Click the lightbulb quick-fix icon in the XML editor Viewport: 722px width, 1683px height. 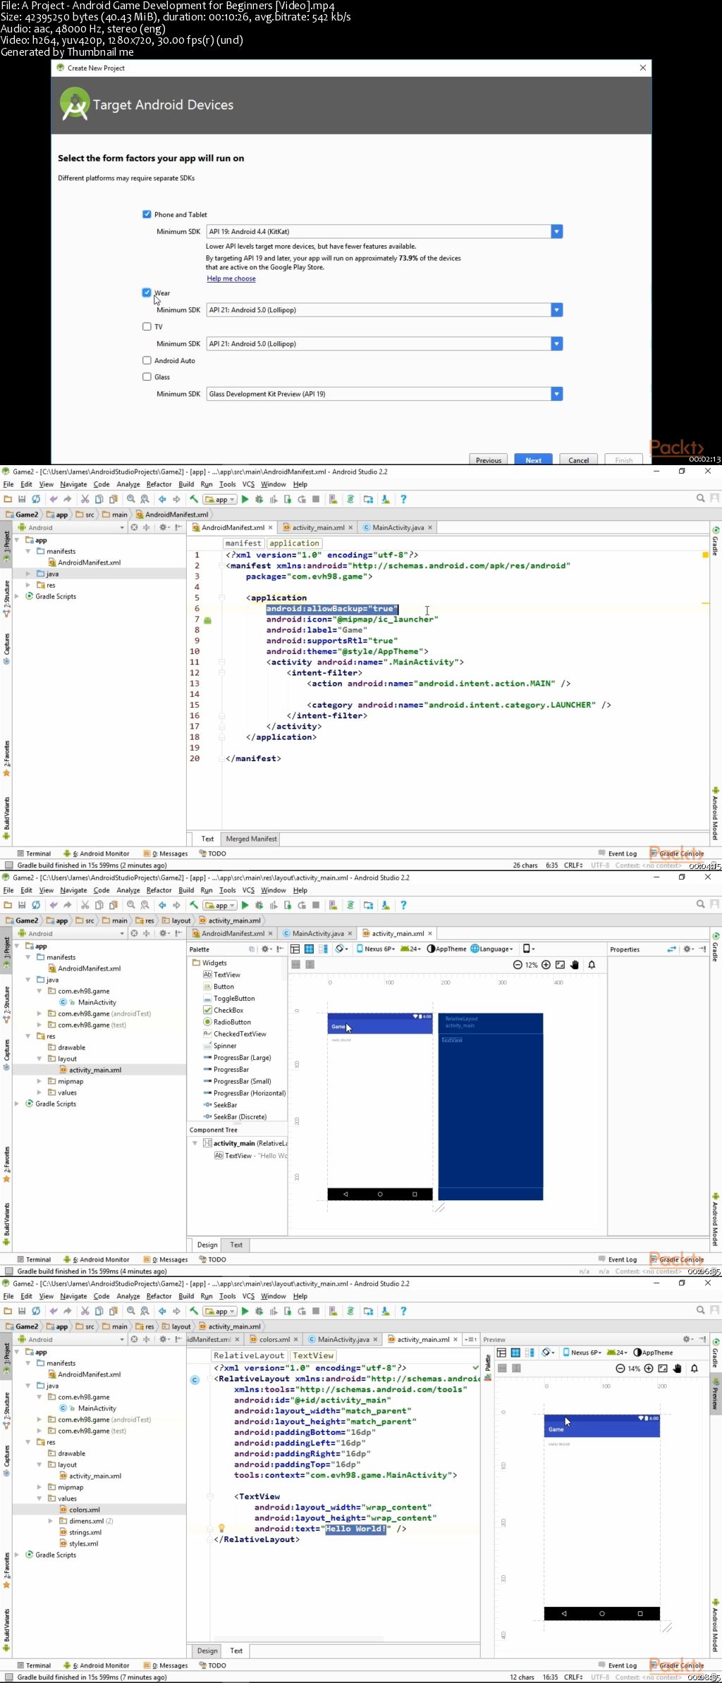[x=221, y=1529]
